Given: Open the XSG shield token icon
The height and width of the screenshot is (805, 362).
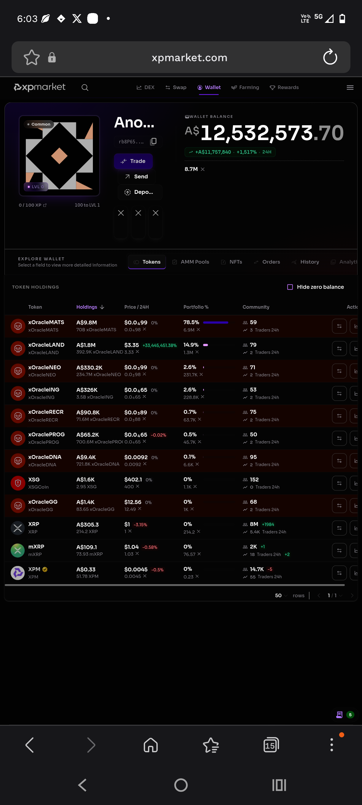Looking at the screenshot, I should [x=18, y=483].
